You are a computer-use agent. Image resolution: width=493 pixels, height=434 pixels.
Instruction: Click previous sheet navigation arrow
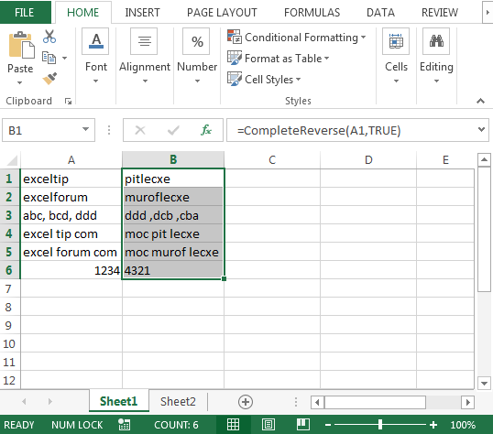tap(24, 401)
